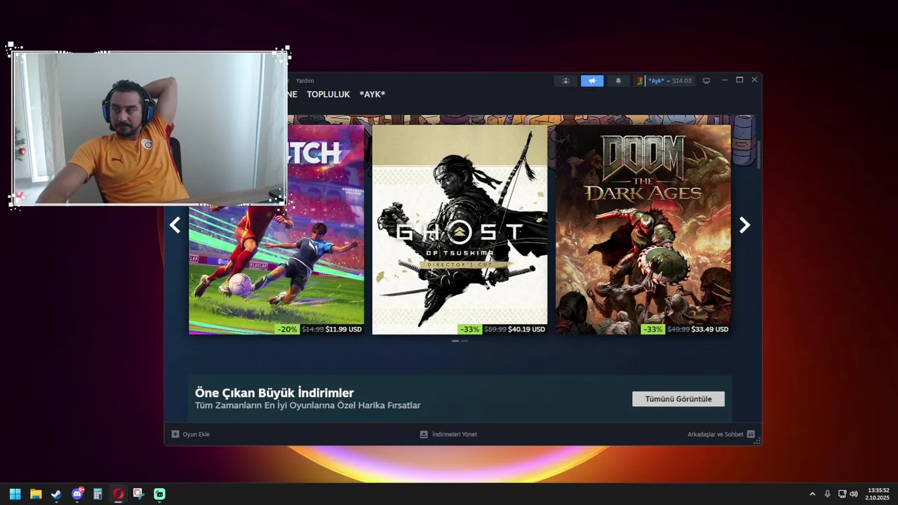This screenshot has height=505, width=898.
Task: Expand the *Ayk* account dropdown
Action: [669, 81]
